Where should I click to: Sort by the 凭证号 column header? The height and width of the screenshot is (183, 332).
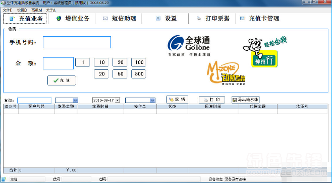[302, 107]
